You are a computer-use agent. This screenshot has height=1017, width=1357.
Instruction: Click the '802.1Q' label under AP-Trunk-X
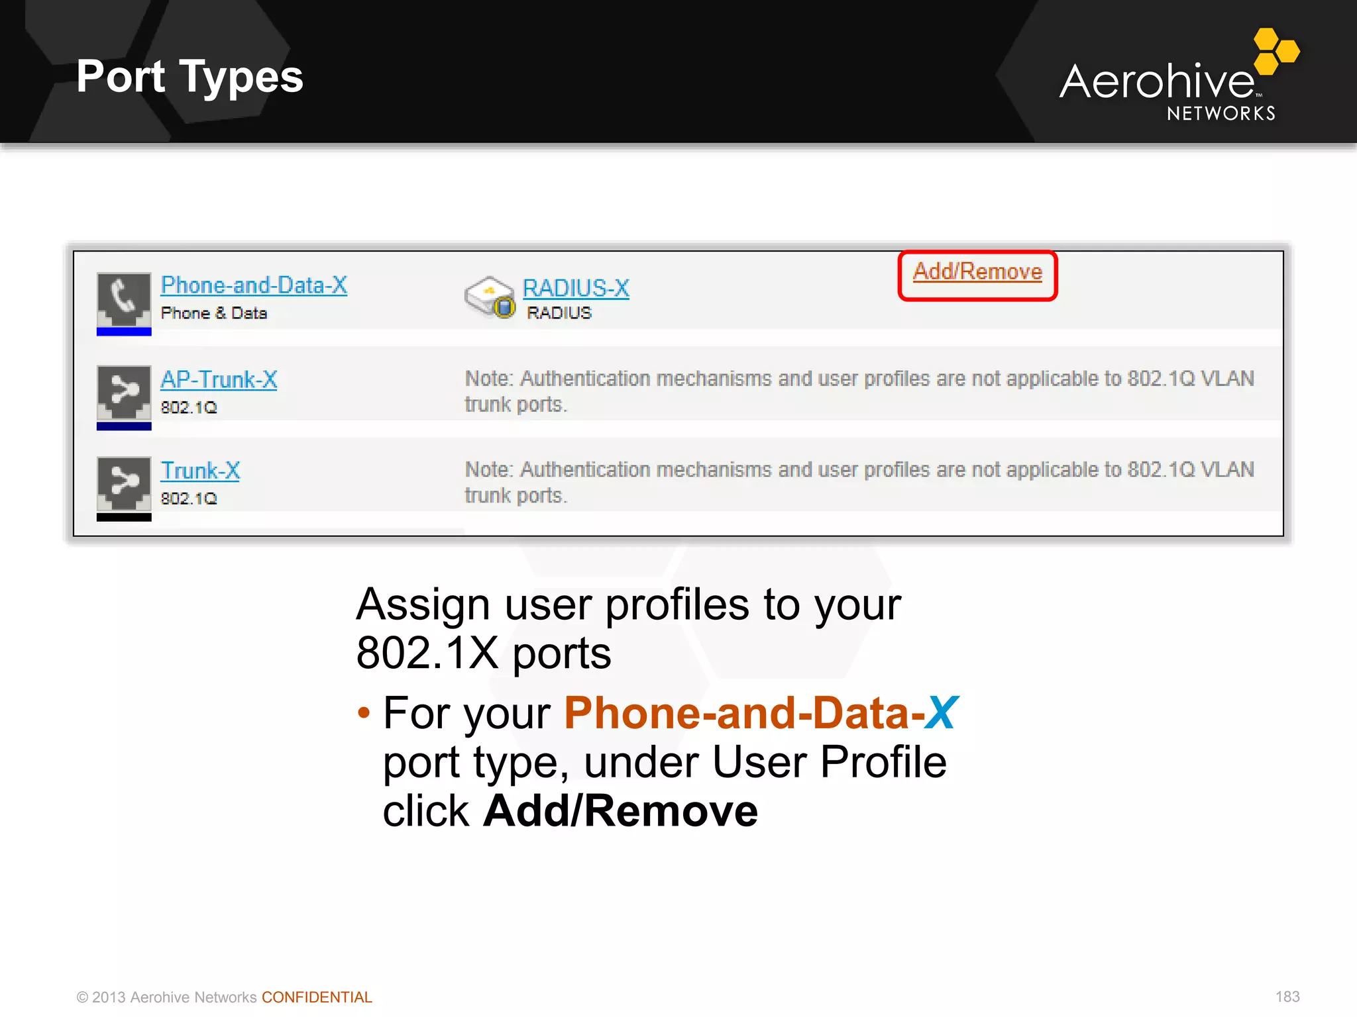point(189,407)
